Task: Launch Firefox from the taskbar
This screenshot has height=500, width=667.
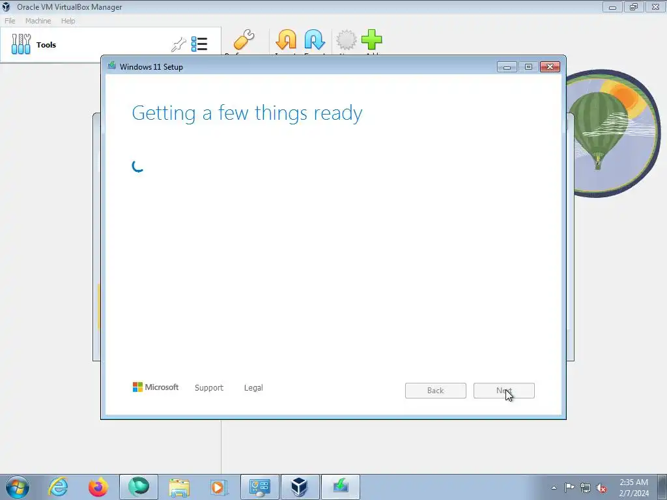Action: tap(98, 487)
